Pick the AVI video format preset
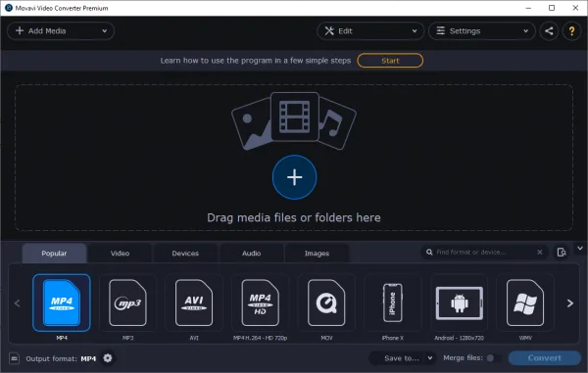Viewport: 588px width, 373px height. coord(194,303)
